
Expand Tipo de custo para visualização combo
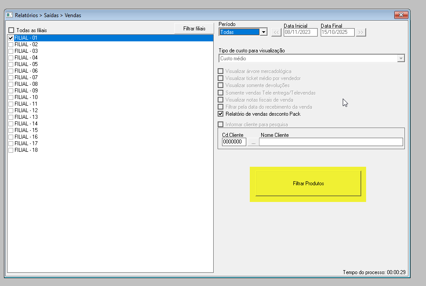click(400, 59)
